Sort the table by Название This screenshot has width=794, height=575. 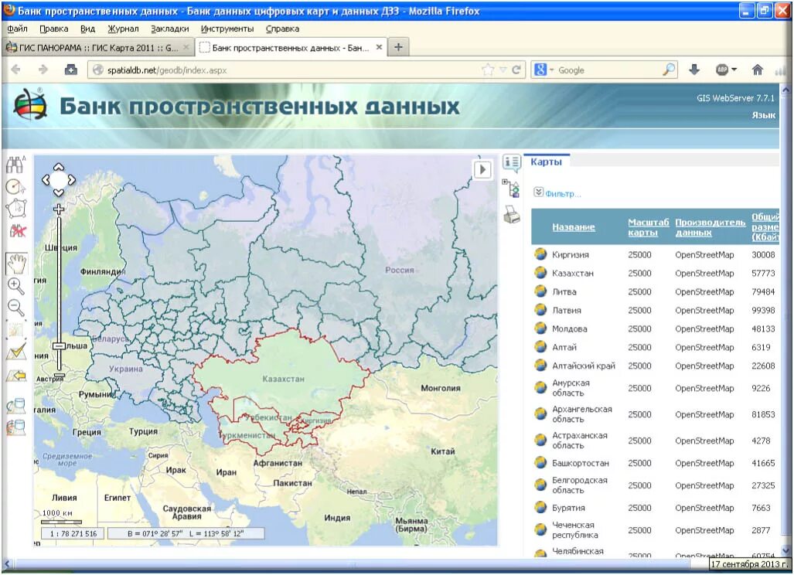coord(573,227)
